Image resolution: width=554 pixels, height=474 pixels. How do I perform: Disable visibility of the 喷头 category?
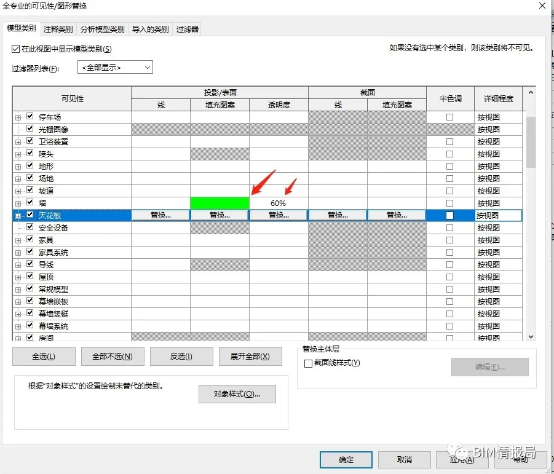(x=29, y=153)
